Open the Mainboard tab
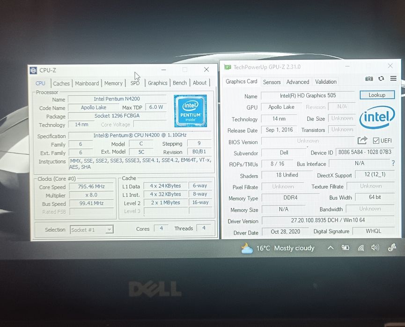Image resolution: width=405 pixels, height=327 pixels. (x=87, y=84)
